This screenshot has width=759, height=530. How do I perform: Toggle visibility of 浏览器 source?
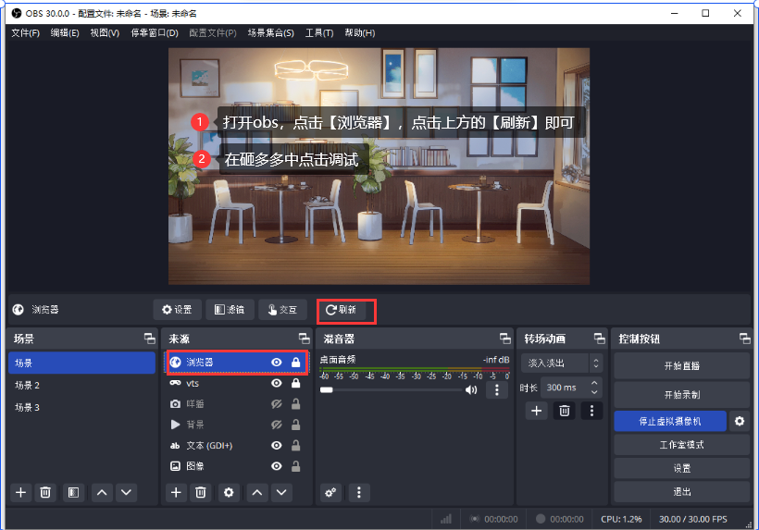[277, 363]
